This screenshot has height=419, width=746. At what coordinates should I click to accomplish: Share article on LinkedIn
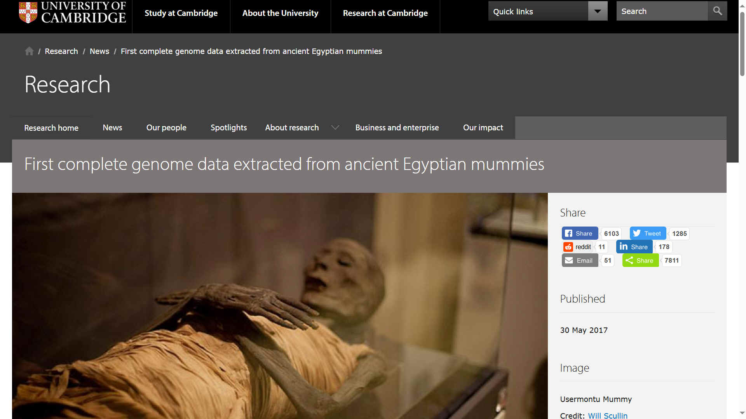pos(634,247)
